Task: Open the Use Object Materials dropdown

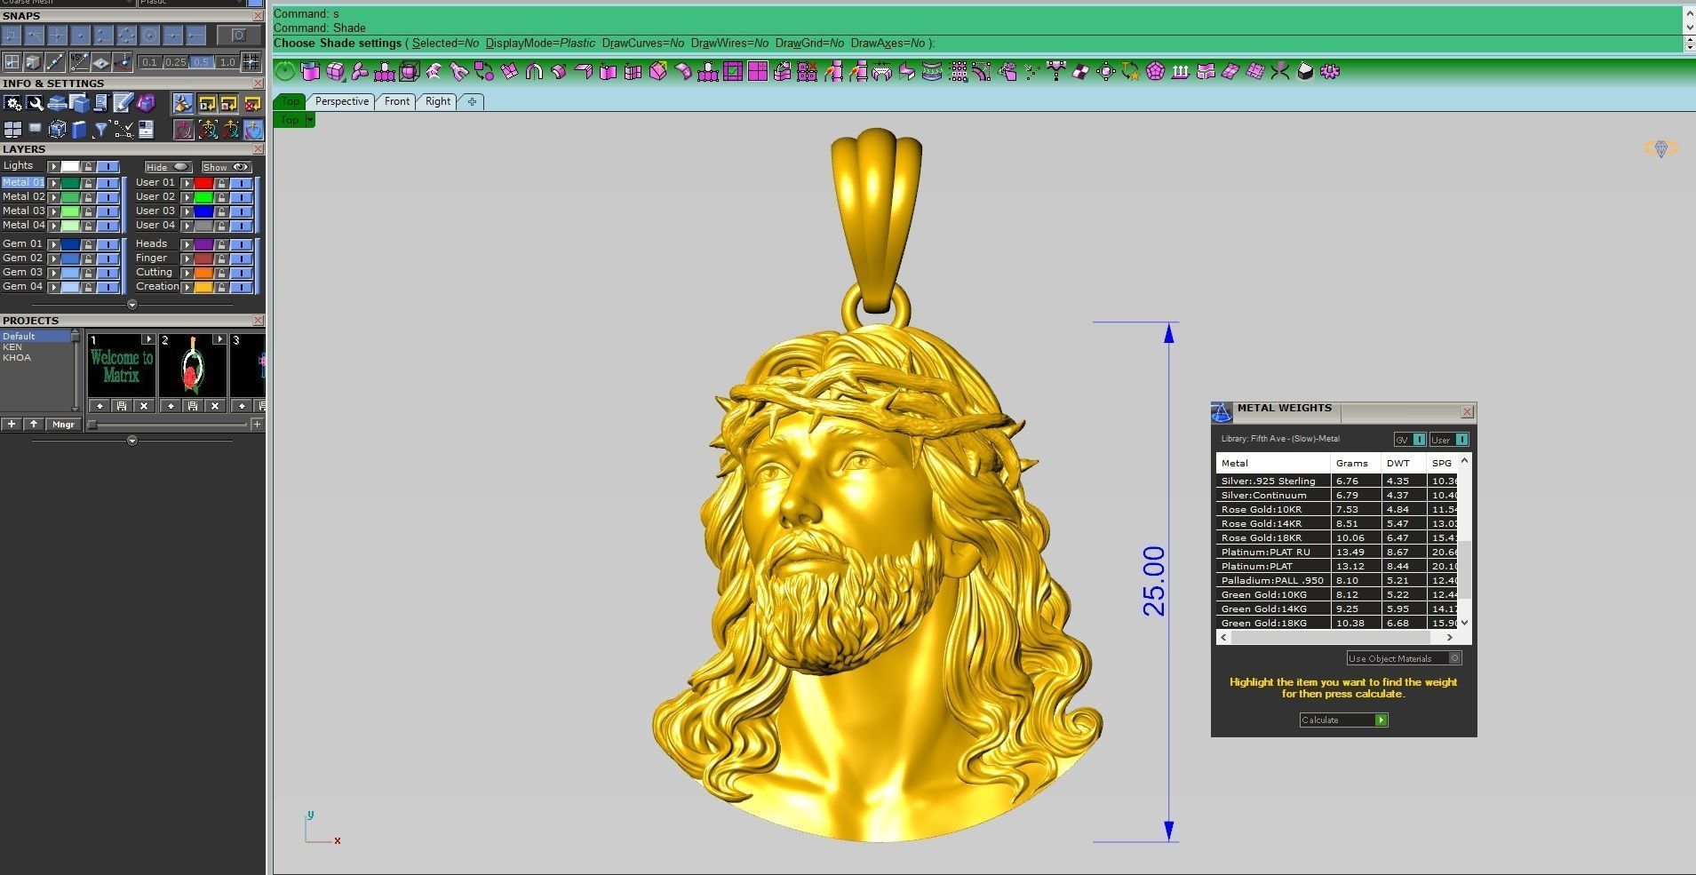Action: [1404, 658]
